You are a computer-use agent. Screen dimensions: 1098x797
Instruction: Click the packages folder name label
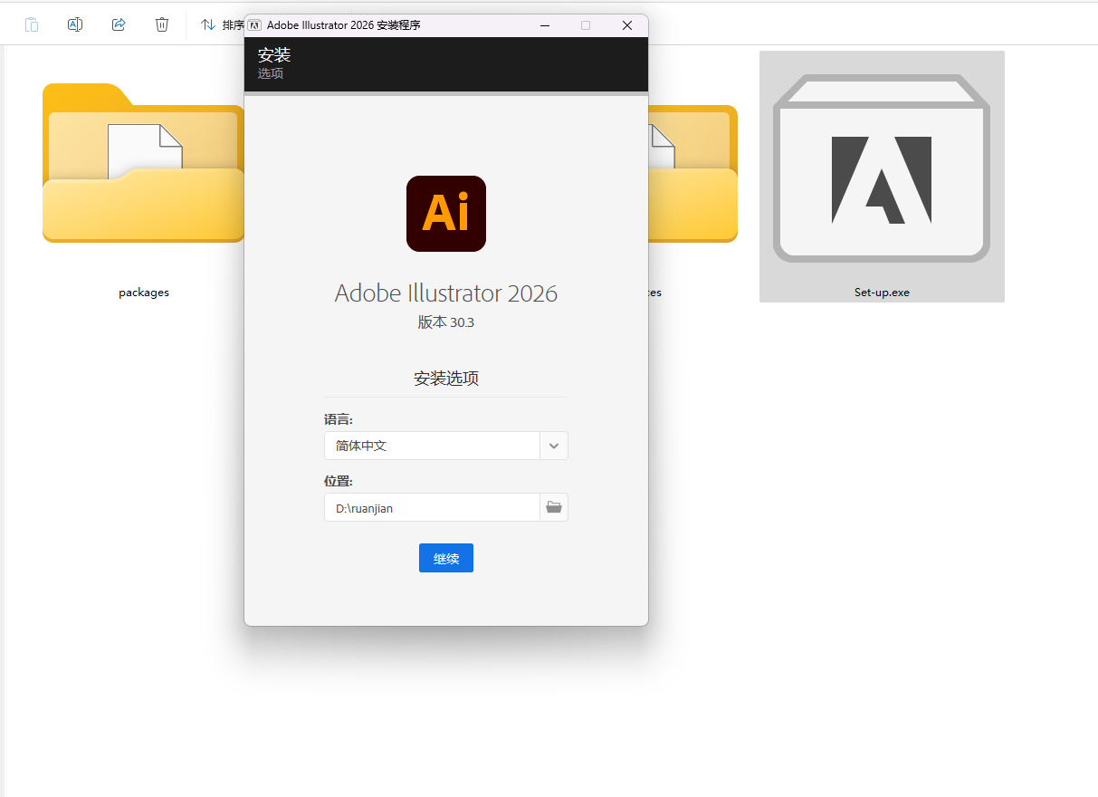click(x=144, y=293)
